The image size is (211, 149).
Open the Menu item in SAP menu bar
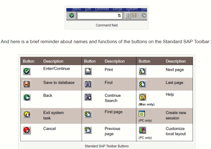(77, 9)
